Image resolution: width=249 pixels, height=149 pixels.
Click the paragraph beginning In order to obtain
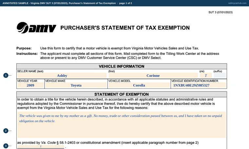[116, 104]
